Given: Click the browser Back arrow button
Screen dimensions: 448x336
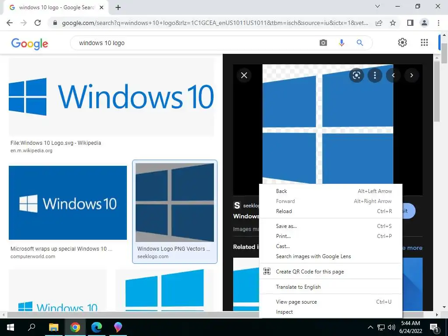Looking at the screenshot, I should click(x=10, y=23).
